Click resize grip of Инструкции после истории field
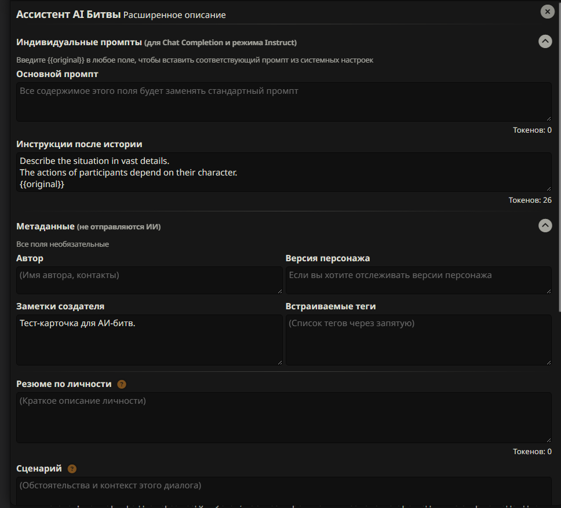 [x=548, y=188]
